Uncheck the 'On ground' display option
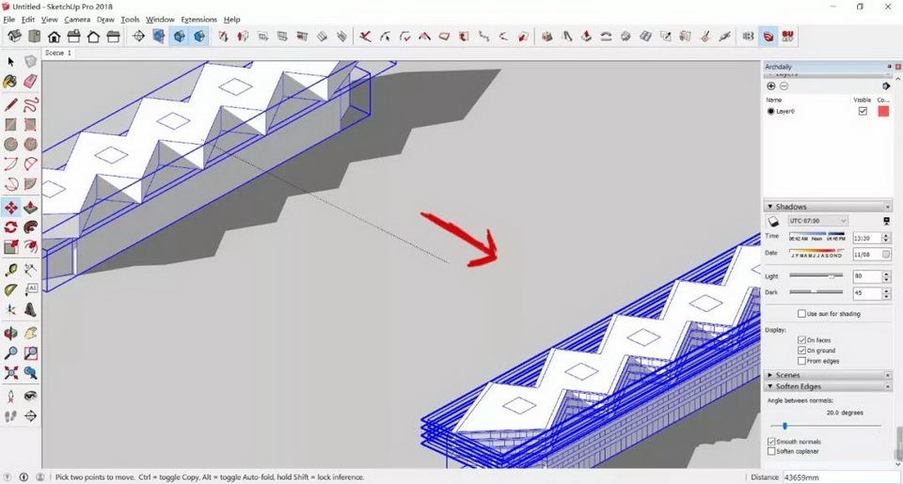Image resolution: width=903 pixels, height=484 pixels. pos(801,351)
